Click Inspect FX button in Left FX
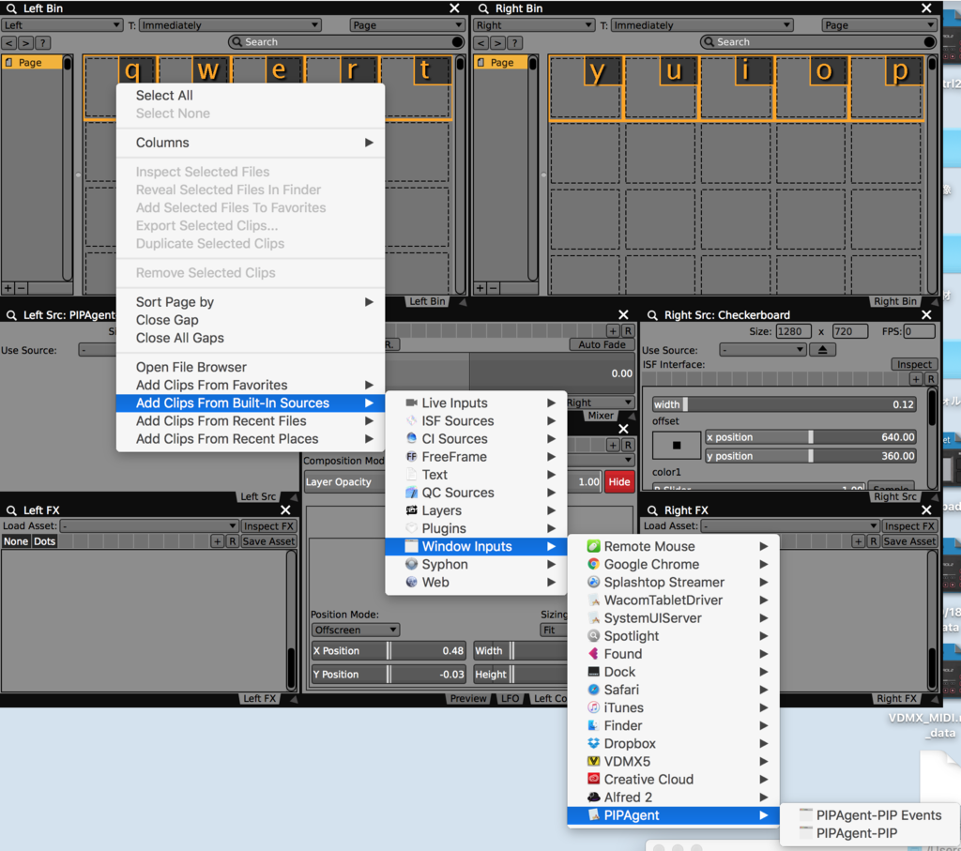The height and width of the screenshot is (851, 961). click(269, 525)
